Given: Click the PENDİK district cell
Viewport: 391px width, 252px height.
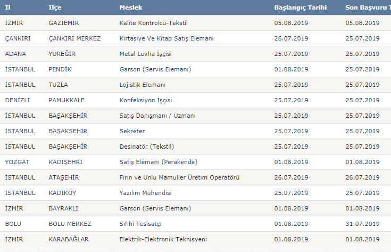Looking at the screenshot, I should coord(60,69).
